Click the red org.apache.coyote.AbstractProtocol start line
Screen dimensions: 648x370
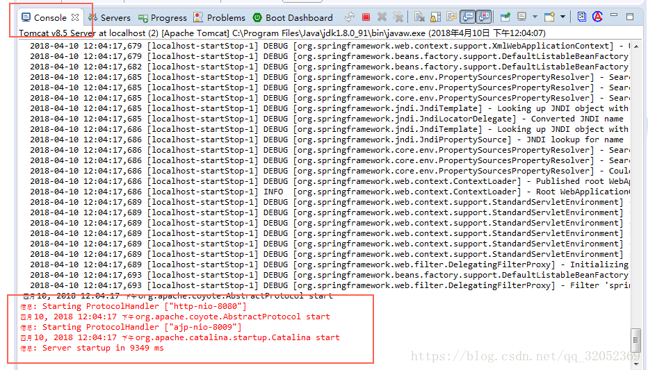[x=175, y=317]
